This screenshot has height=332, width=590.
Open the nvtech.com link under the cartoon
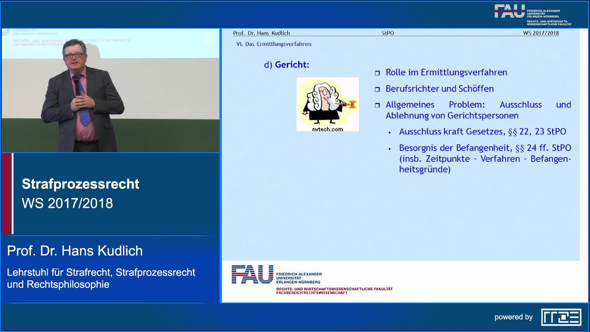(327, 129)
